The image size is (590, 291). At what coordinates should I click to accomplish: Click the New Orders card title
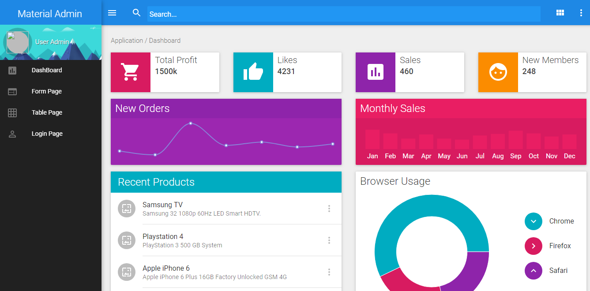(143, 108)
